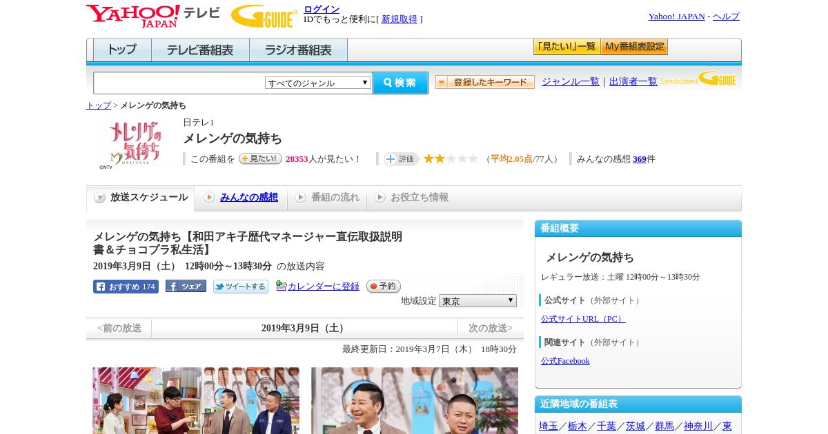Click the トップ breadcrumb link
The image size is (828, 434).
(99, 105)
